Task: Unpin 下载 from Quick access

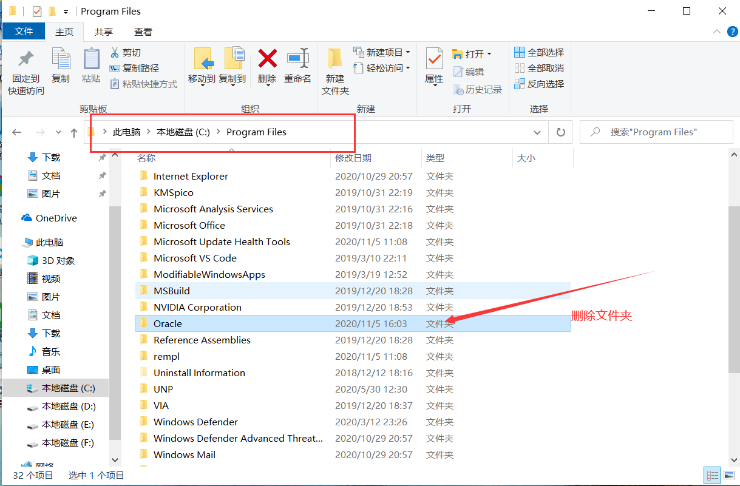Action: (x=102, y=157)
